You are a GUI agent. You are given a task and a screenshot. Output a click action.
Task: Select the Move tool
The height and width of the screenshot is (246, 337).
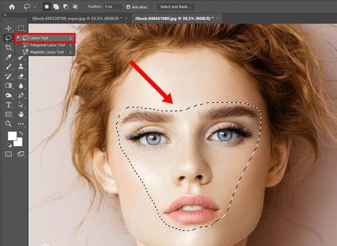pos(8,28)
